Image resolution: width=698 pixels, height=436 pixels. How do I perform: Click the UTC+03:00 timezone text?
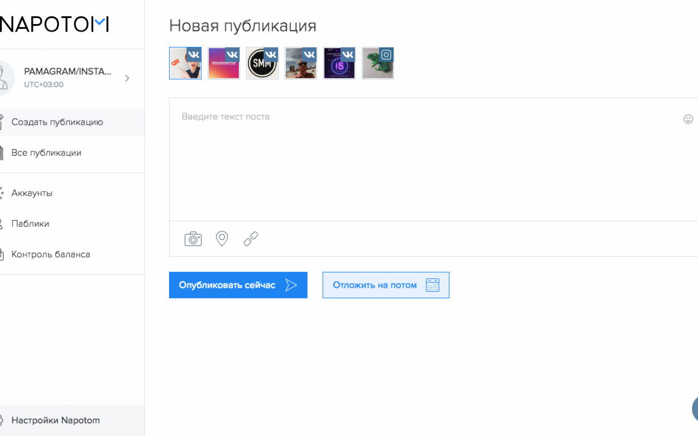coord(44,84)
